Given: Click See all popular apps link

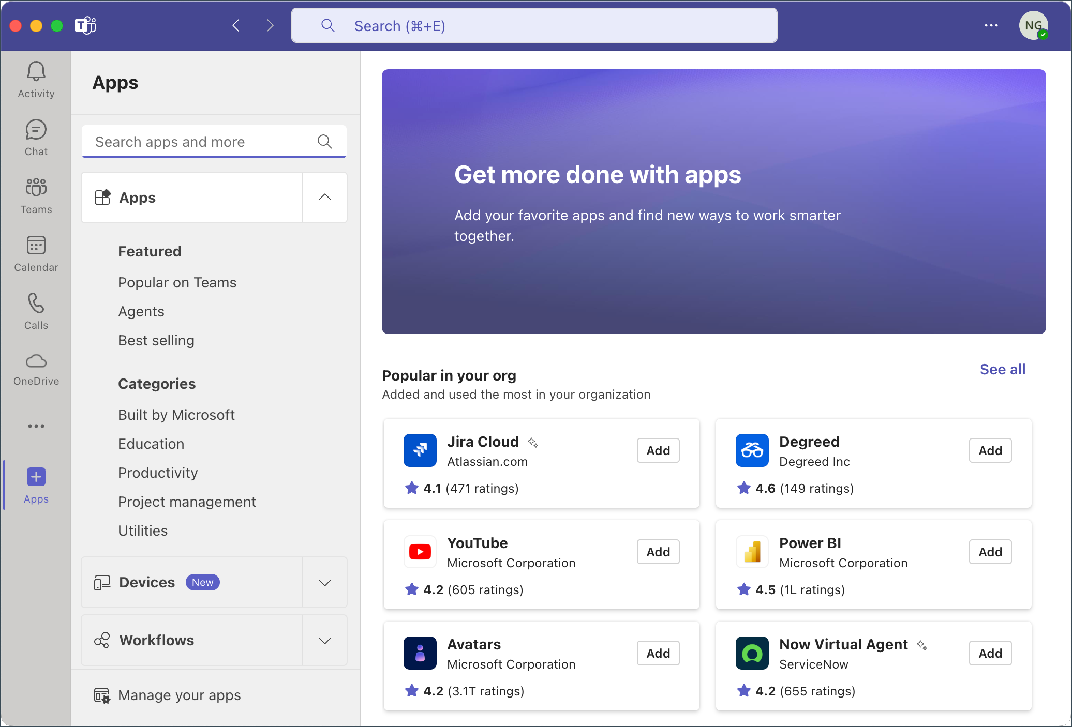Looking at the screenshot, I should point(1002,369).
